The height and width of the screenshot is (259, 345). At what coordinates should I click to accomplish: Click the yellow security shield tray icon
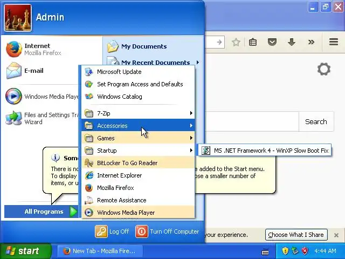pyautogui.click(x=285, y=250)
